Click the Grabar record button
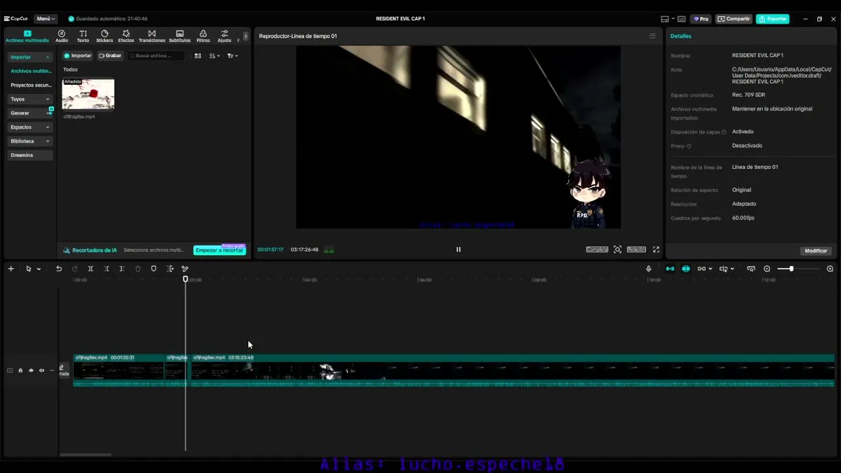The image size is (841, 473). 110,56
